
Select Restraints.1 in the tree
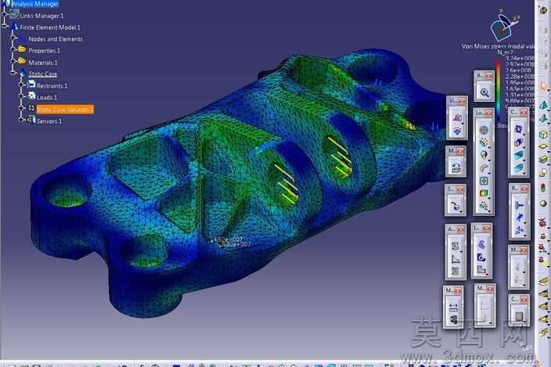point(52,86)
